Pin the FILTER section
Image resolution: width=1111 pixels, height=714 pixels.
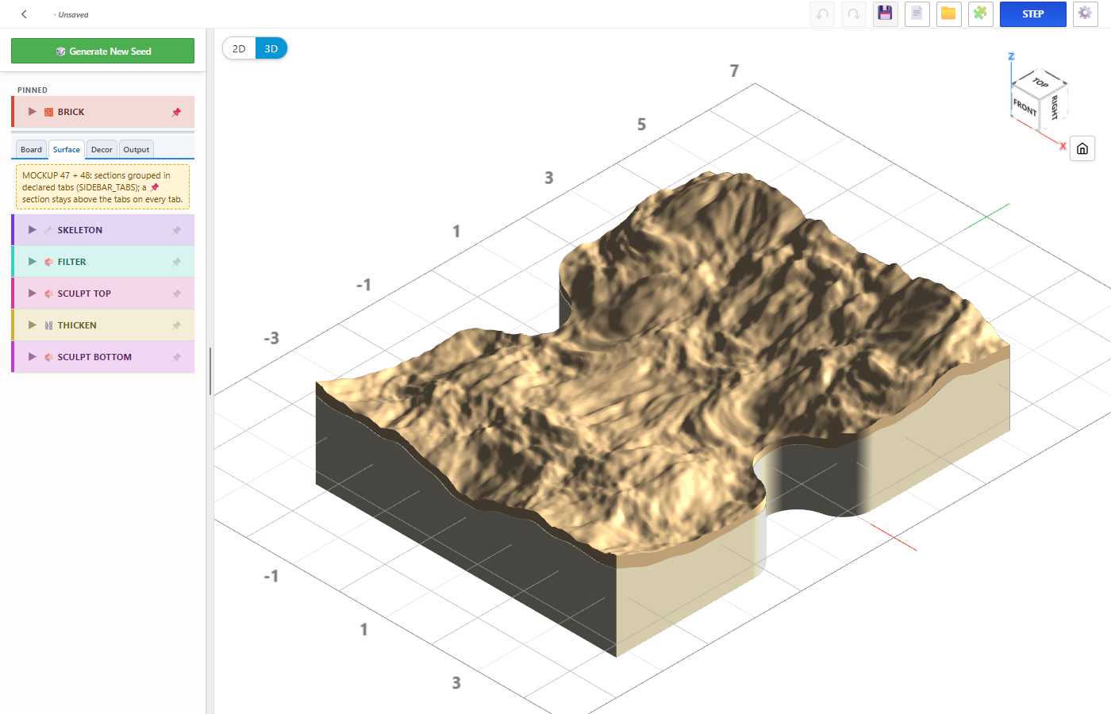pos(176,262)
